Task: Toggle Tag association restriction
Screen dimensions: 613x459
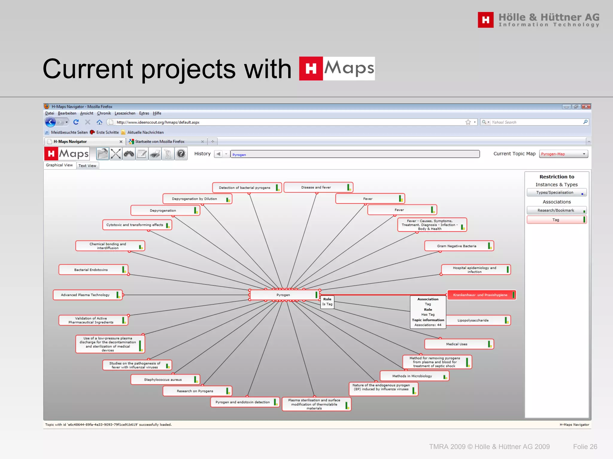Action: click(x=557, y=220)
